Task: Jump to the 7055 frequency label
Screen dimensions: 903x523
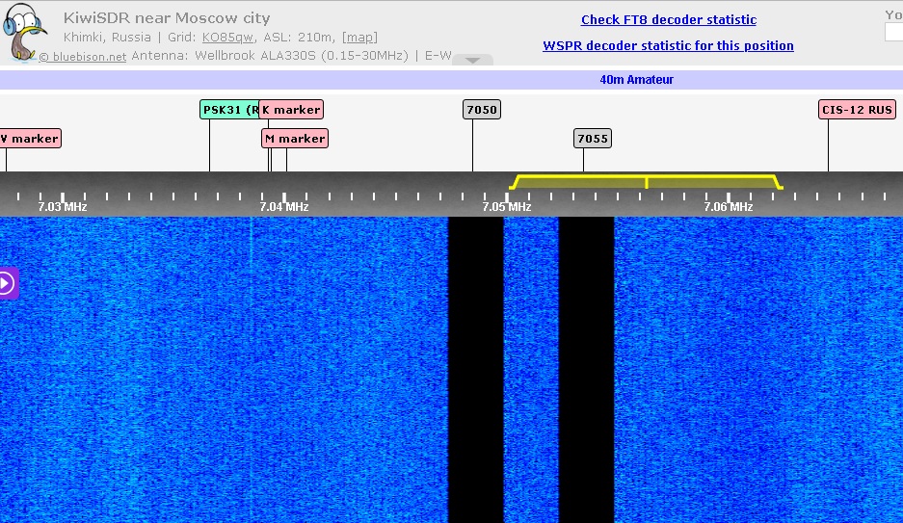Action: coord(592,139)
